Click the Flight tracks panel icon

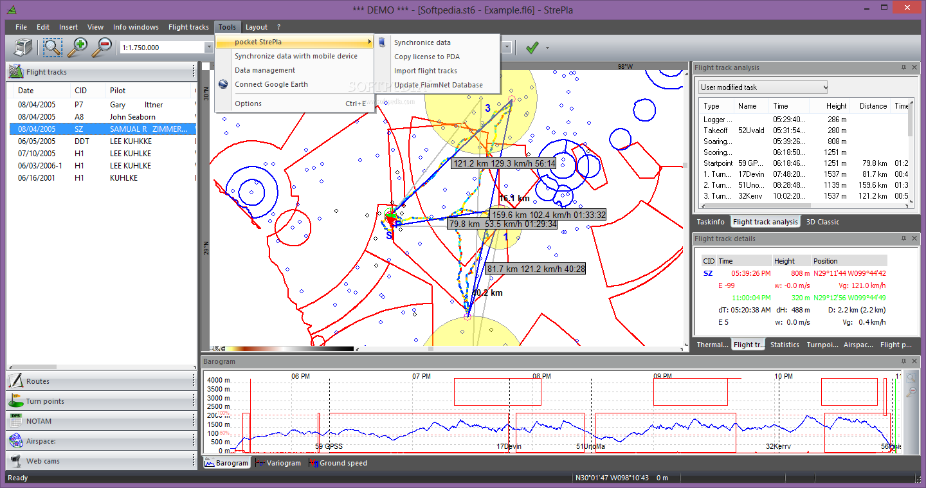(x=16, y=72)
